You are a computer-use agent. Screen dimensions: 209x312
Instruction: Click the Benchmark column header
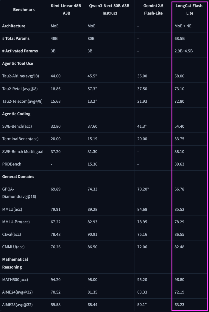point(24,10)
